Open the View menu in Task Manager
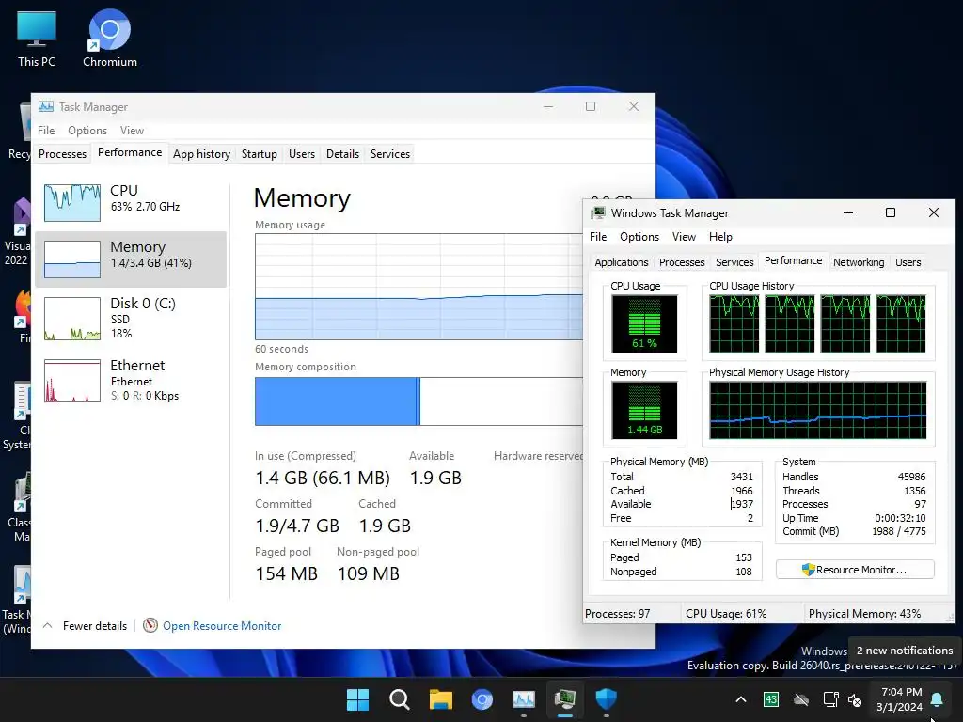963x722 pixels. 132,130
